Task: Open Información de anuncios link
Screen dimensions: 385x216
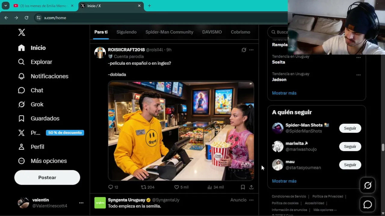Action: pos(289,210)
